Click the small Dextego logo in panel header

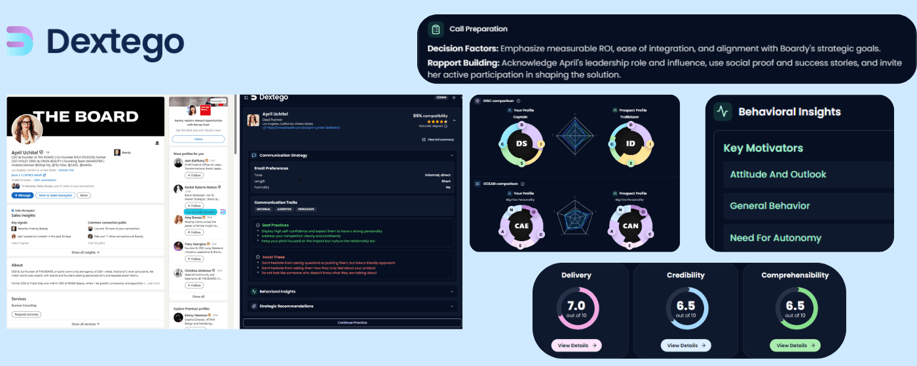coord(254,97)
